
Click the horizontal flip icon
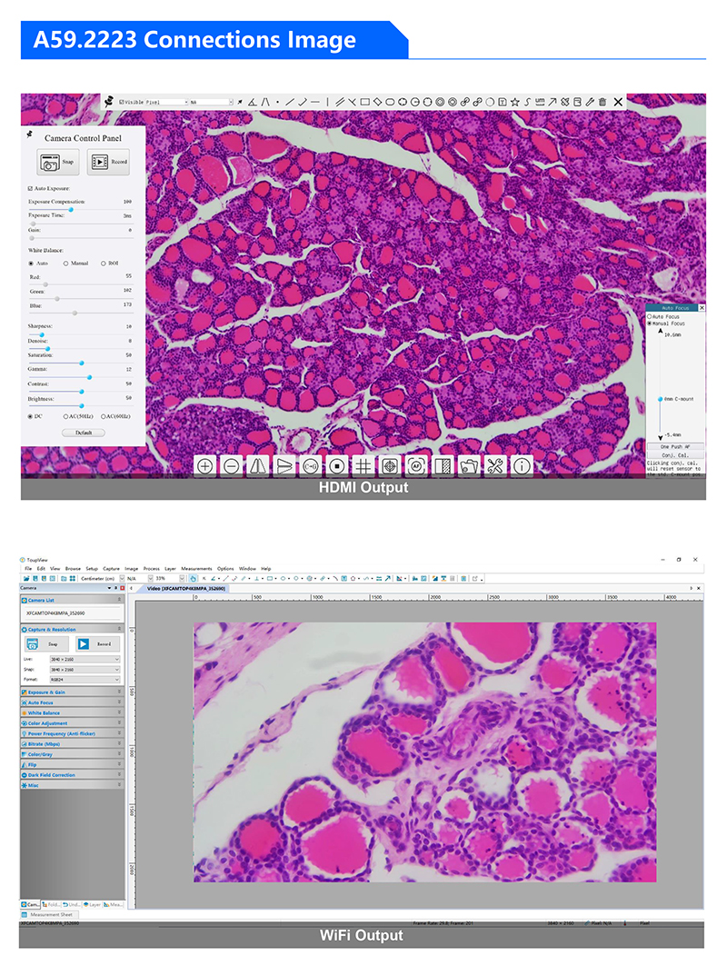click(x=258, y=466)
